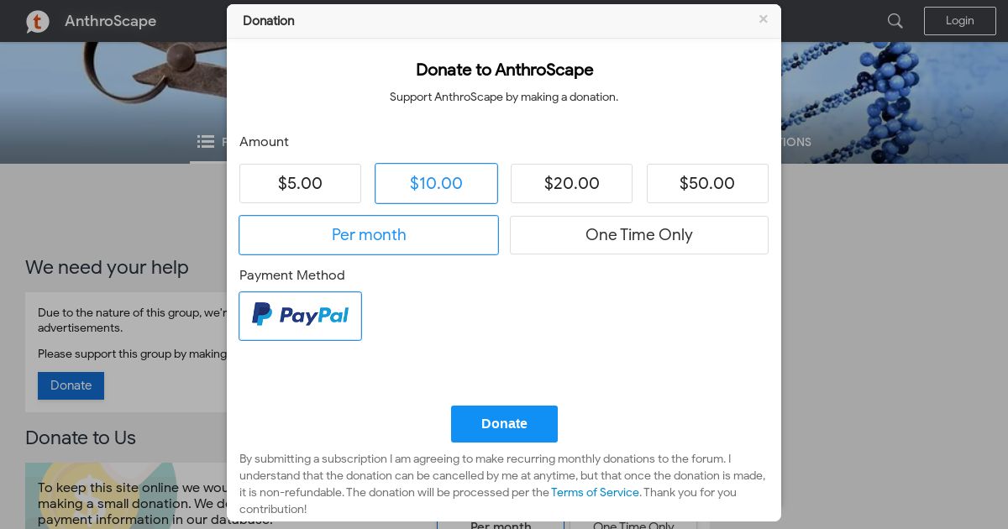The height and width of the screenshot is (529, 1008).
Task: Open the Terms of Service link
Action: 595,492
